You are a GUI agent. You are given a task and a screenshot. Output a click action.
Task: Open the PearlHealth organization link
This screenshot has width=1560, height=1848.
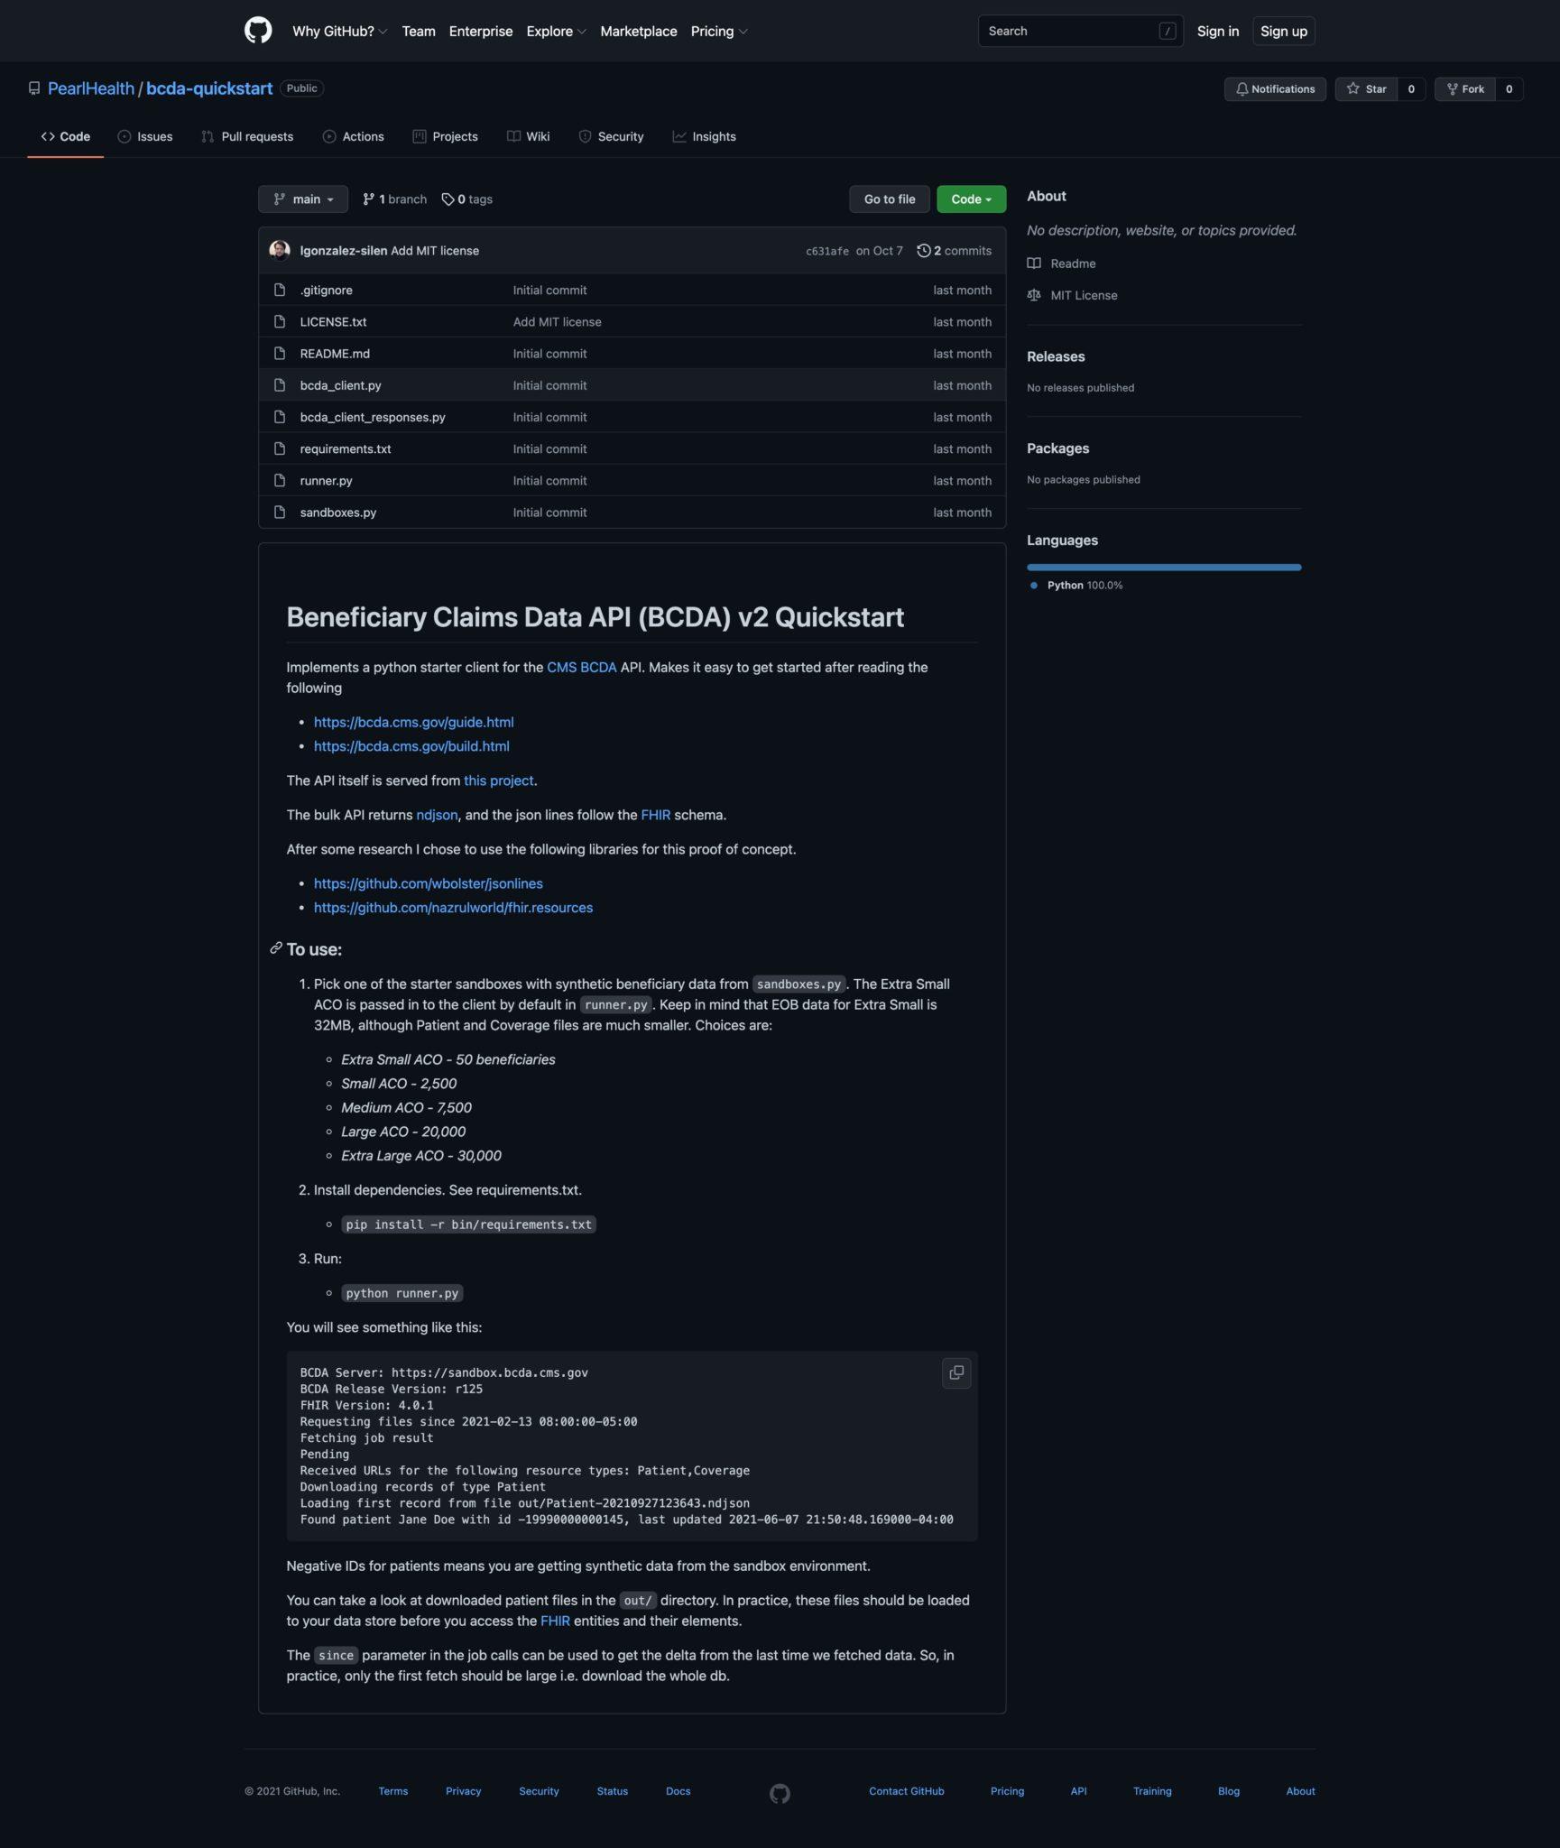pyautogui.click(x=91, y=88)
